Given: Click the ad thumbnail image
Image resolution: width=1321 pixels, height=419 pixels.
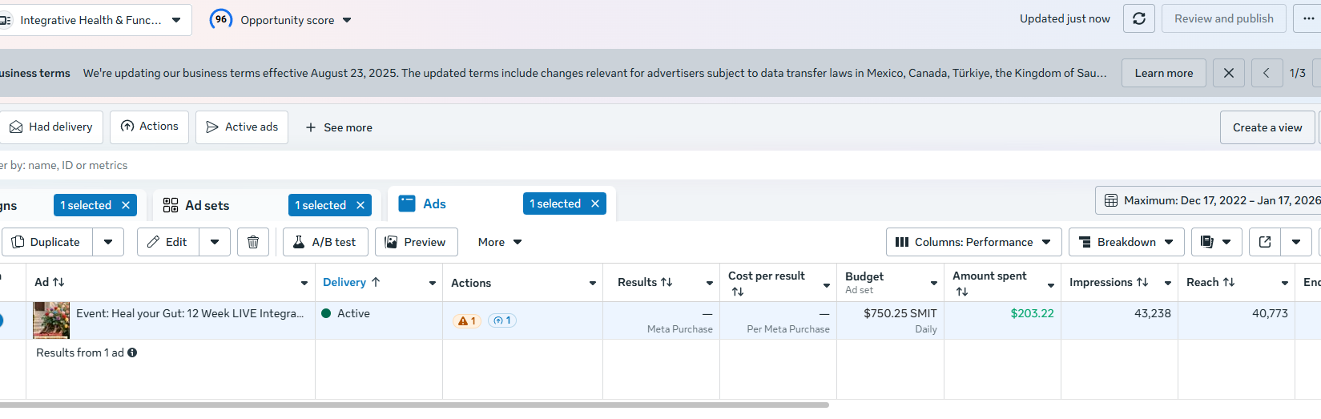Looking at the screenshot, I should pos(51,320).
